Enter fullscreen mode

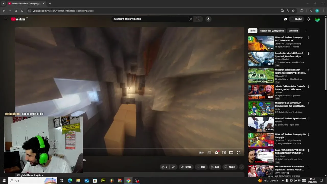(239, 153)
